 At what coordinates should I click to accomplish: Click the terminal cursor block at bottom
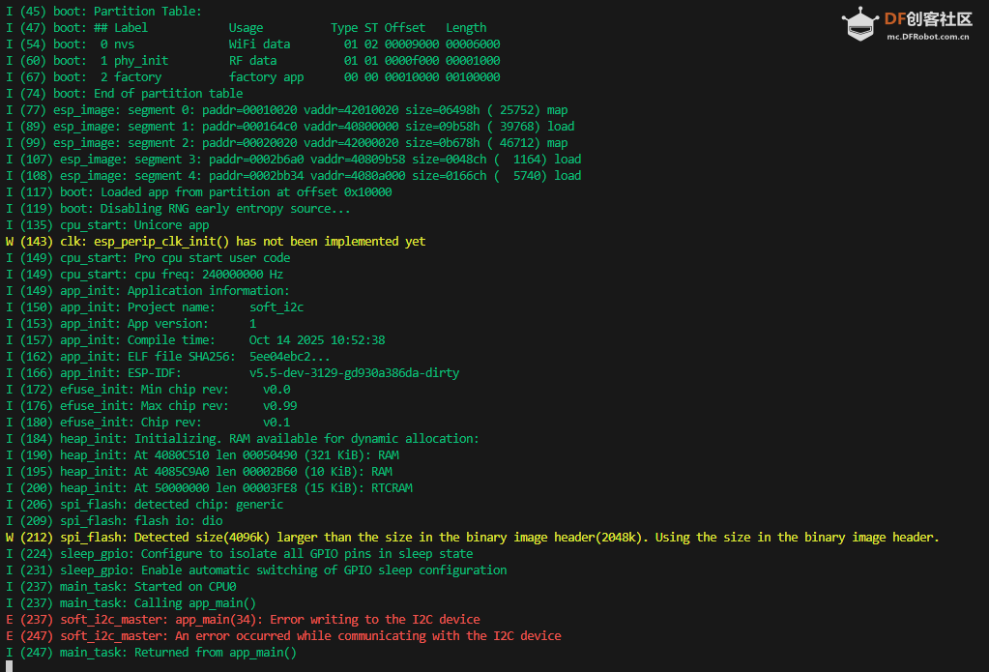click(9, 666)
